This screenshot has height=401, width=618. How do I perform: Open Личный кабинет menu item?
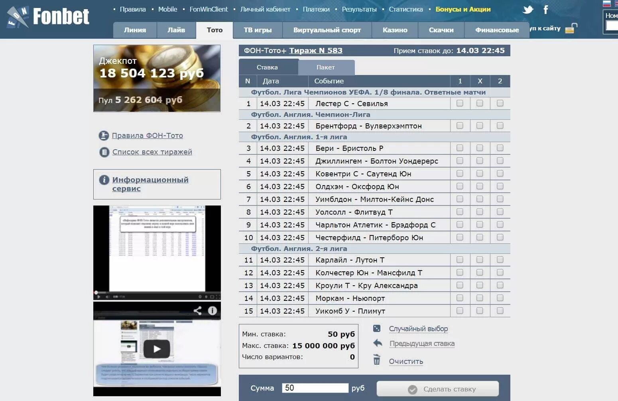pyautogui.click(x=265, y=9)
